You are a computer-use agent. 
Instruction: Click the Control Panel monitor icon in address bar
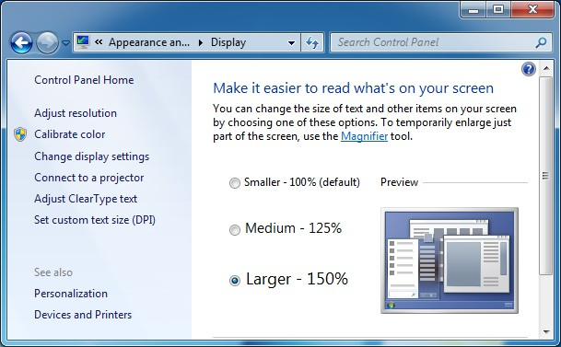(83, 42)
